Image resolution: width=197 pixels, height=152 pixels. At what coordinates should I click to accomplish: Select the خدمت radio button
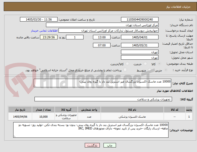145,64
